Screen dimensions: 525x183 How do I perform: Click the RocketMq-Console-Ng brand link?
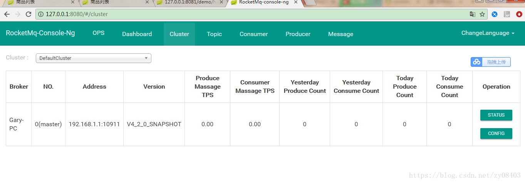40,33
